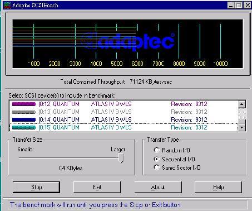Screen dimensions: 252x211
Task: Click the Adaptec SCSIBench title bar icon
Action: [7, 5]
